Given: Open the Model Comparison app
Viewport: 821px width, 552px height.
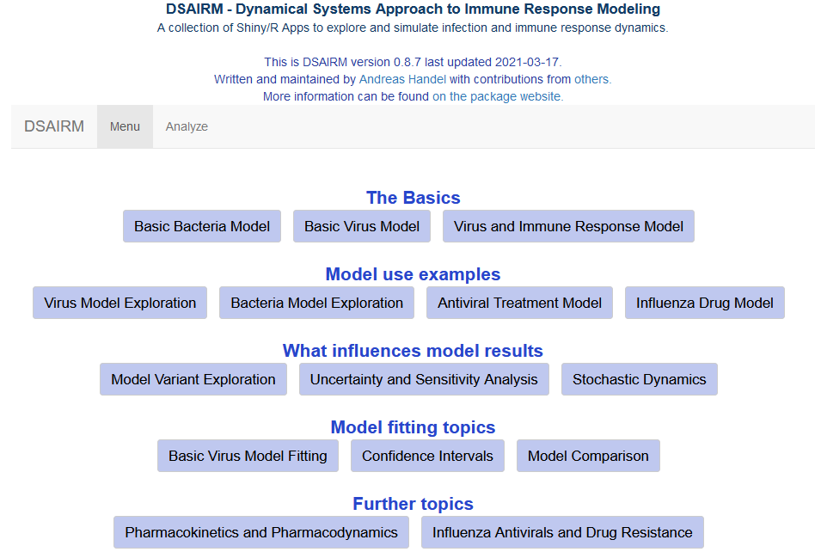Looking at the screenshot, I should 588,456.
